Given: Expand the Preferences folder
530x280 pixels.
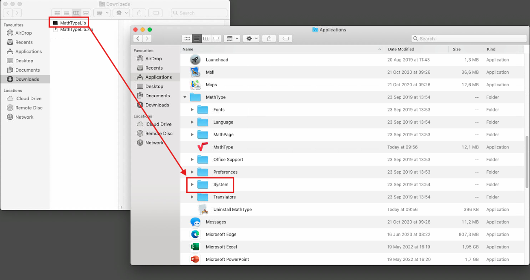Looking at the screenshot, I should point(192,172).
